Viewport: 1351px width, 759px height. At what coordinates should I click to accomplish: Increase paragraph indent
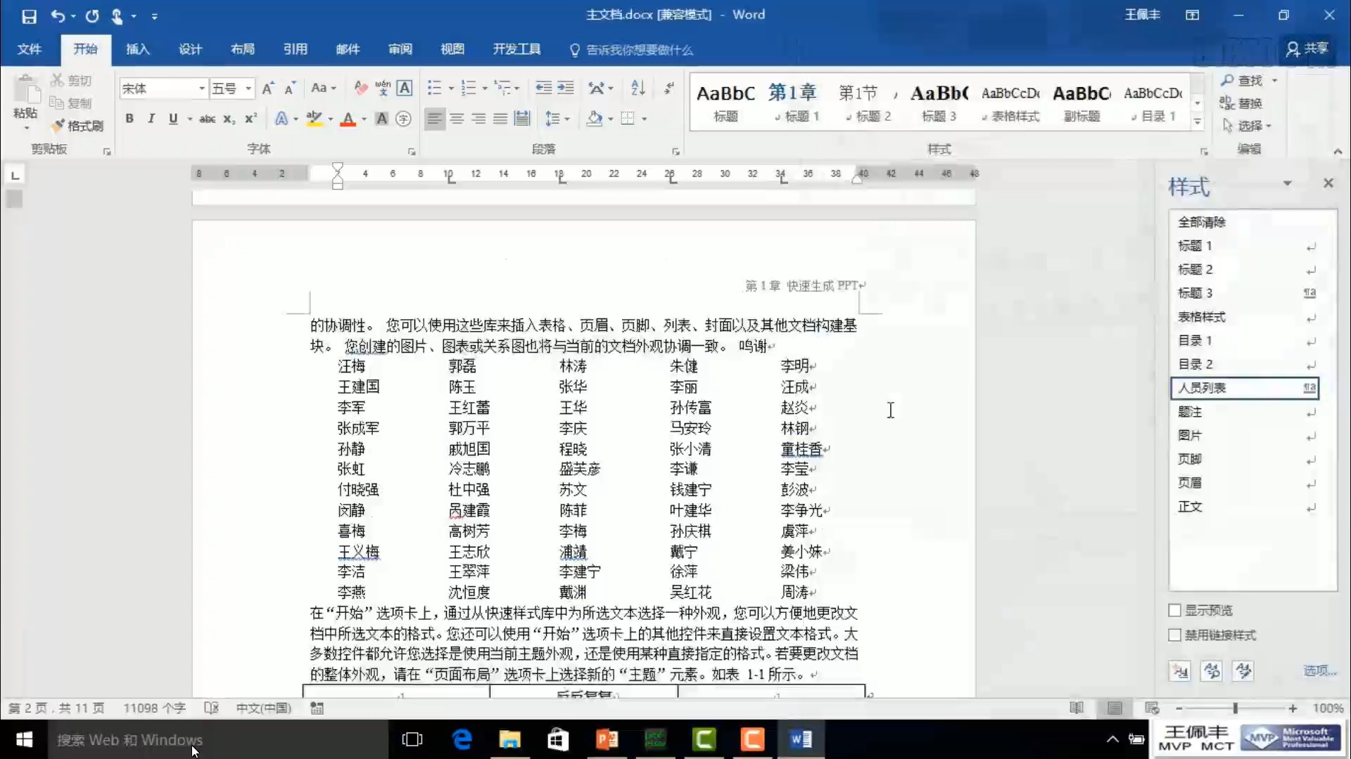click(x=566, y=88)
